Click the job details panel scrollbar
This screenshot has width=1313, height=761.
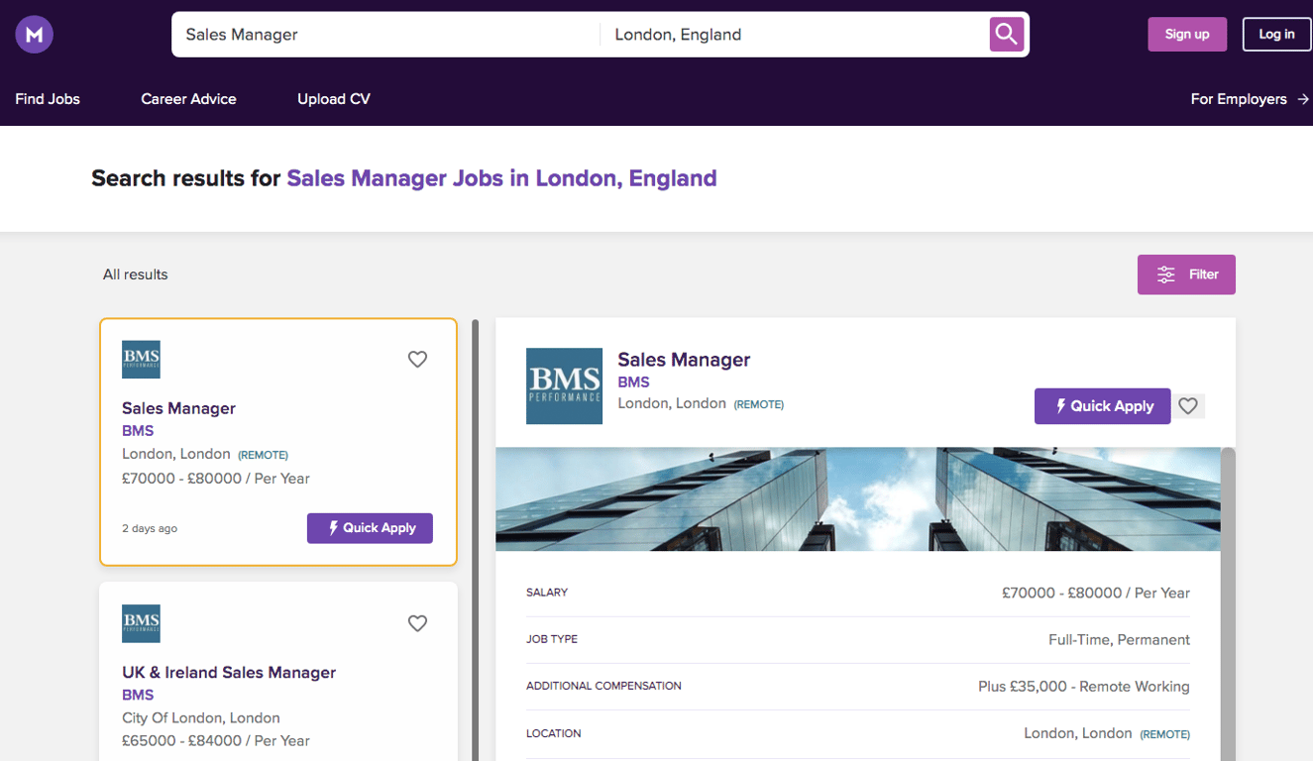tap(1228, 595)
